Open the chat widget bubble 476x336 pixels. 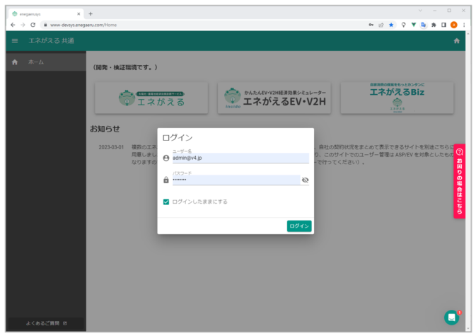[452, 318]
